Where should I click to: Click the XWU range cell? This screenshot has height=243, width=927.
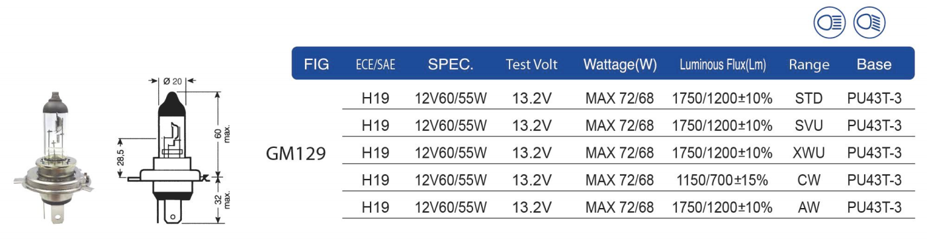pos(809,153)
